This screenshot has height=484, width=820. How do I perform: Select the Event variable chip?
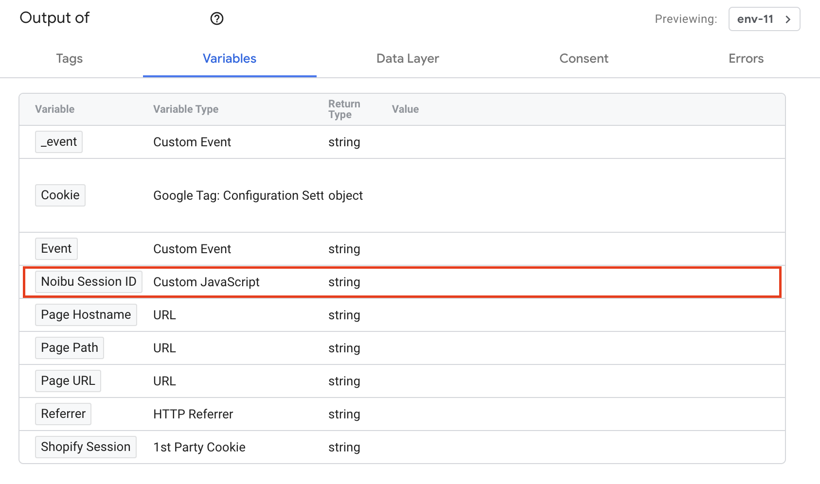(x=56, y=249)
